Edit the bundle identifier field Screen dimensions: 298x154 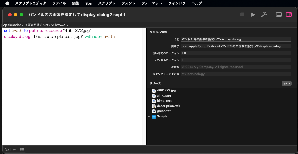(x=236, y=46)
